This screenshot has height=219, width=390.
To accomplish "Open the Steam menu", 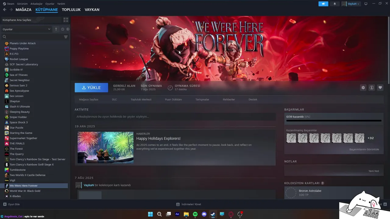I will click(x=9, y=4).
